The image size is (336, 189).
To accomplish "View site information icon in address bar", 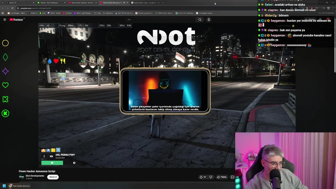I will tap(18, 8).
